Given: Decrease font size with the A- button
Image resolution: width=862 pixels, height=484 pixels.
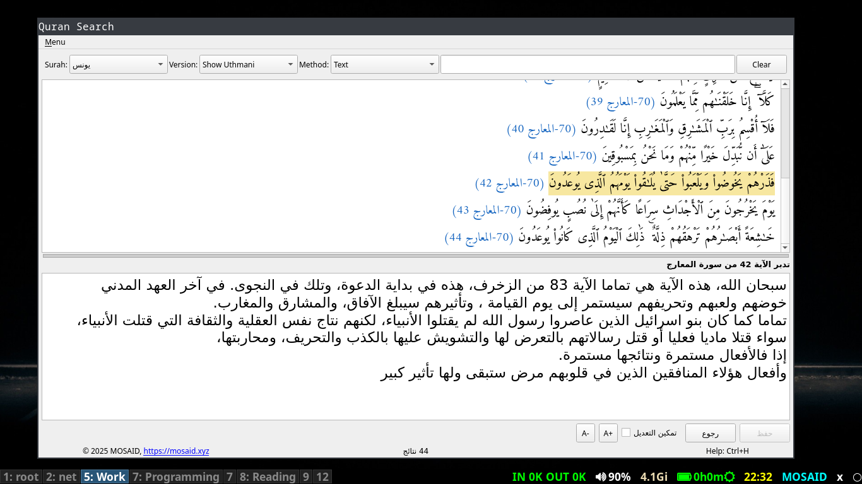Looking at the screenshot, I should [585, 433].
